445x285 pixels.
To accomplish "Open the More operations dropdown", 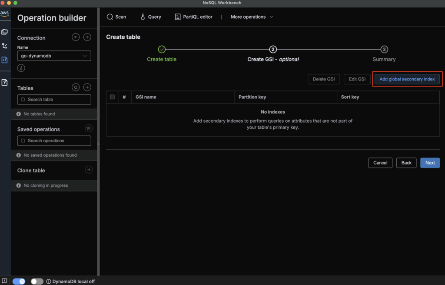I will pos(252,17).
